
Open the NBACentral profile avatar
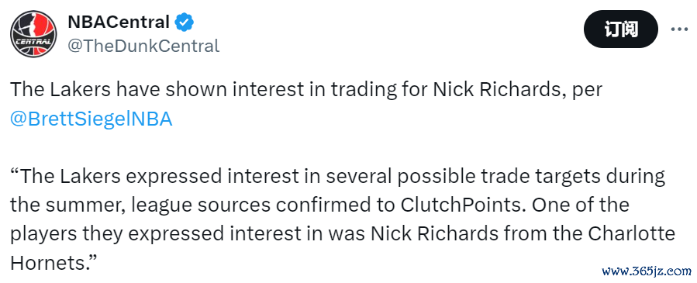pos(33,34)
